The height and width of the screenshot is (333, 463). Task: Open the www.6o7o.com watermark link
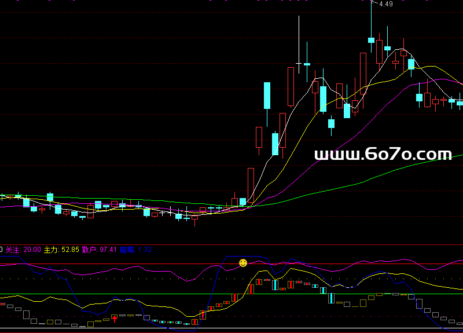coord(383,154)
